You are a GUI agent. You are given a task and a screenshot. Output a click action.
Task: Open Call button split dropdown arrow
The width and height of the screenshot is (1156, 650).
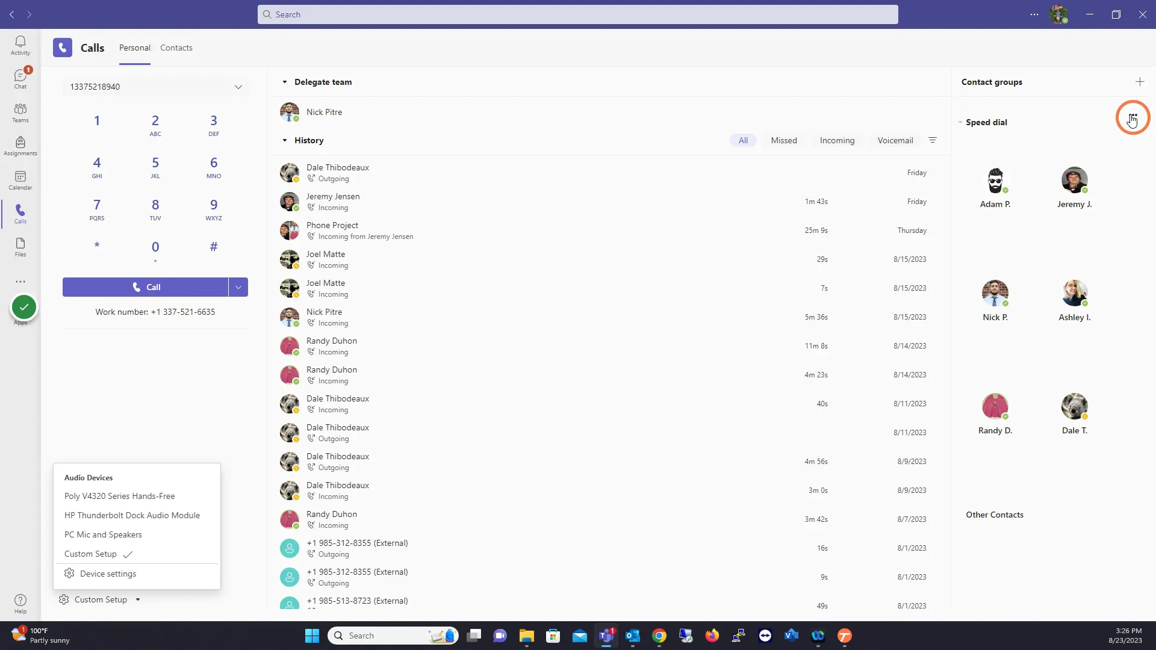pos(238,287)
